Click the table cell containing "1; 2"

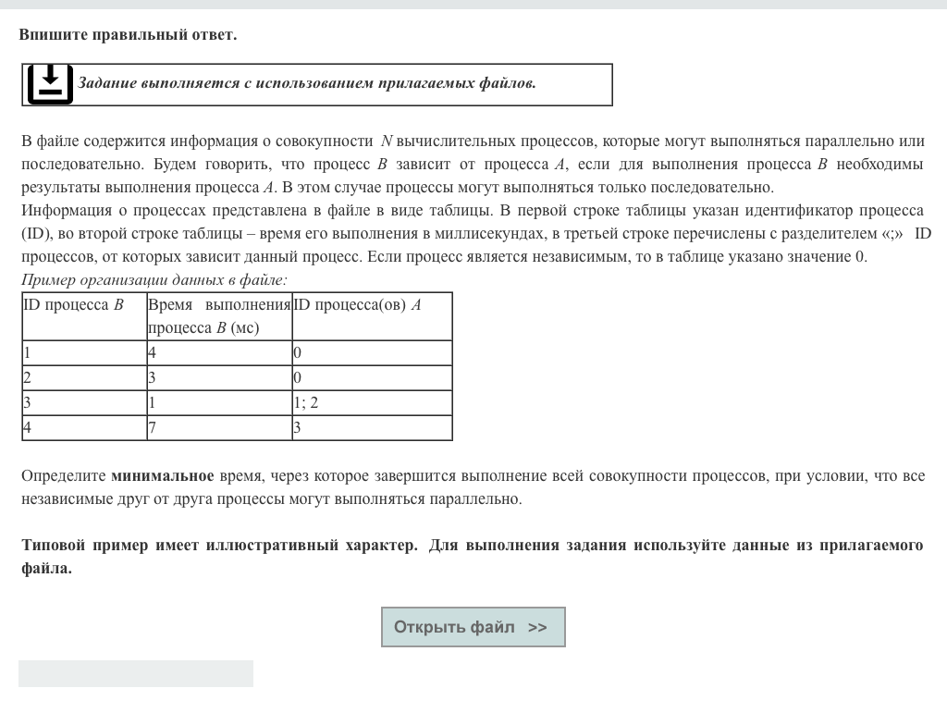pos(372,402)
